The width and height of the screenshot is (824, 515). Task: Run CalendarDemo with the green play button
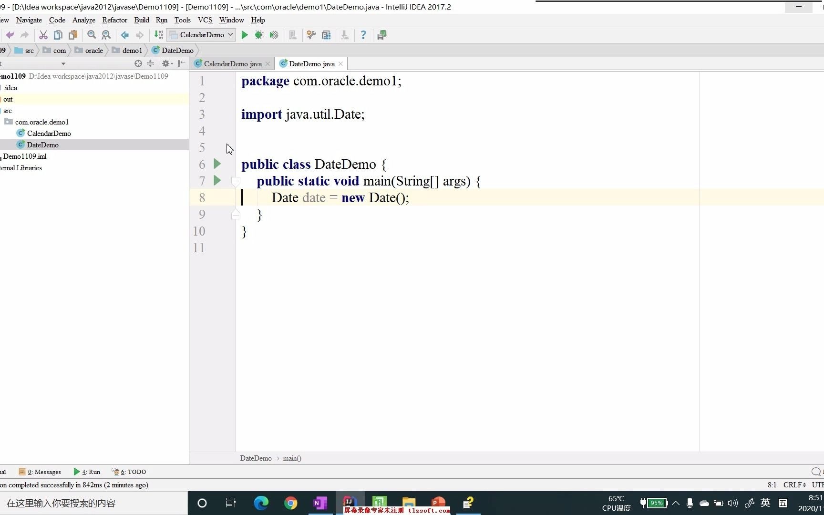[x=245, y=35]
